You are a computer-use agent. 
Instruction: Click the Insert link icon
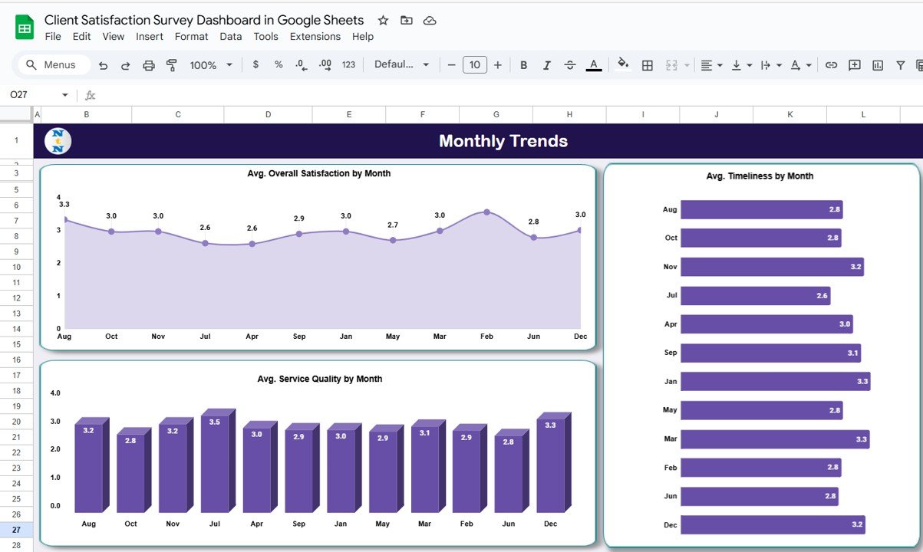click(x=831, y=65)
